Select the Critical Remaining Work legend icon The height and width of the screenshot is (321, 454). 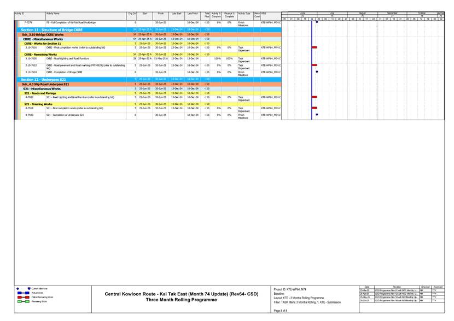[x=23, y=297]
